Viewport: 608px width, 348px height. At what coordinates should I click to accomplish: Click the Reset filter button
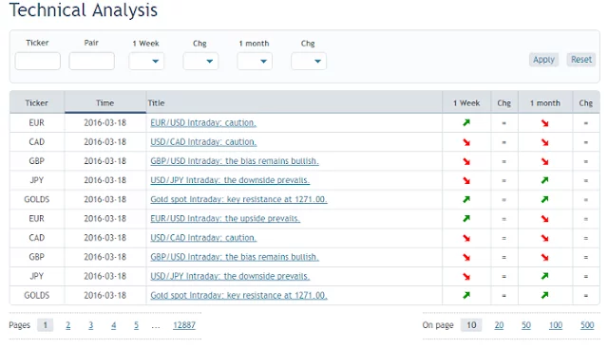click(580, 60)
